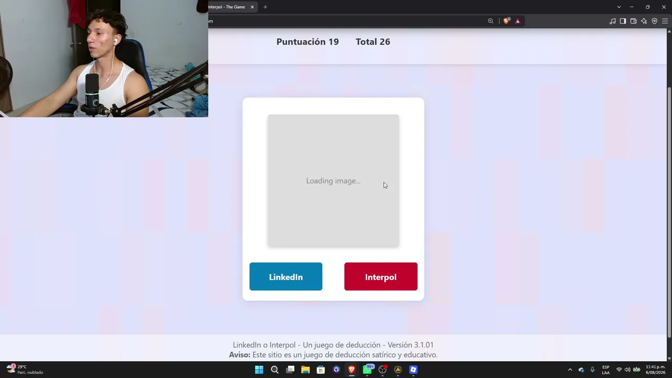Open the ESP LAA language switcher
Image resolution: width=672 pixels, height=378 pixels.
606,370
